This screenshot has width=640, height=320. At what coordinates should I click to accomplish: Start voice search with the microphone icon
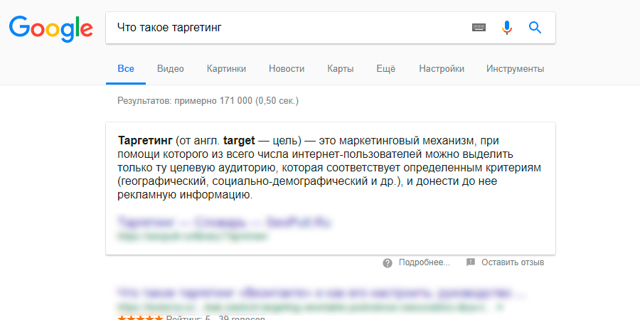(x=507, y=28)
